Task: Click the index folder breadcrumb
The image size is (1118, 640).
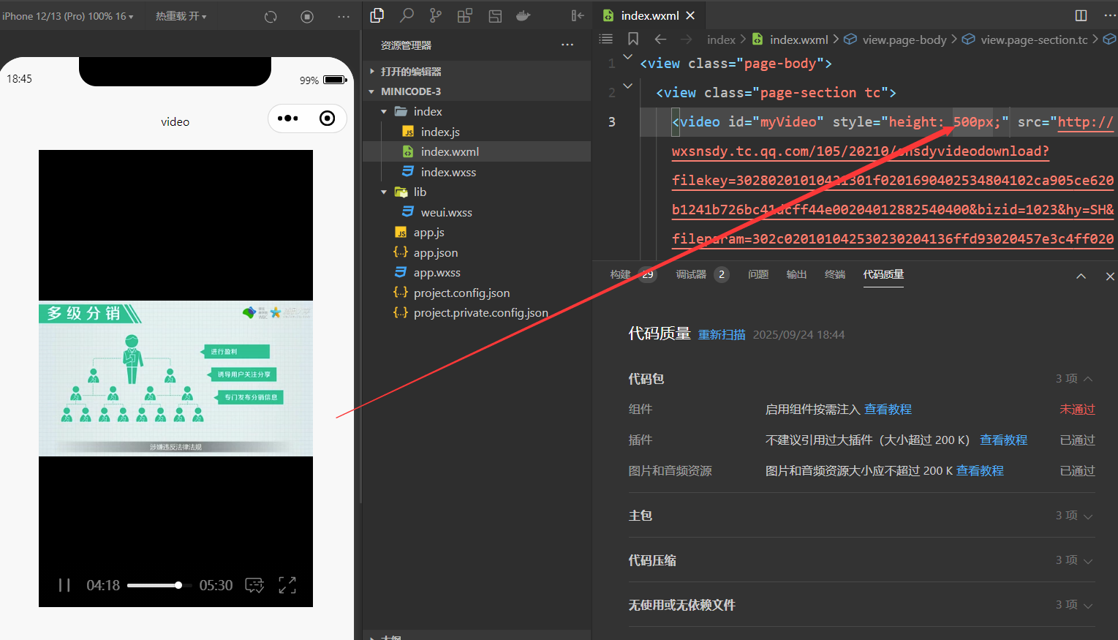Action: coord(721,39)
